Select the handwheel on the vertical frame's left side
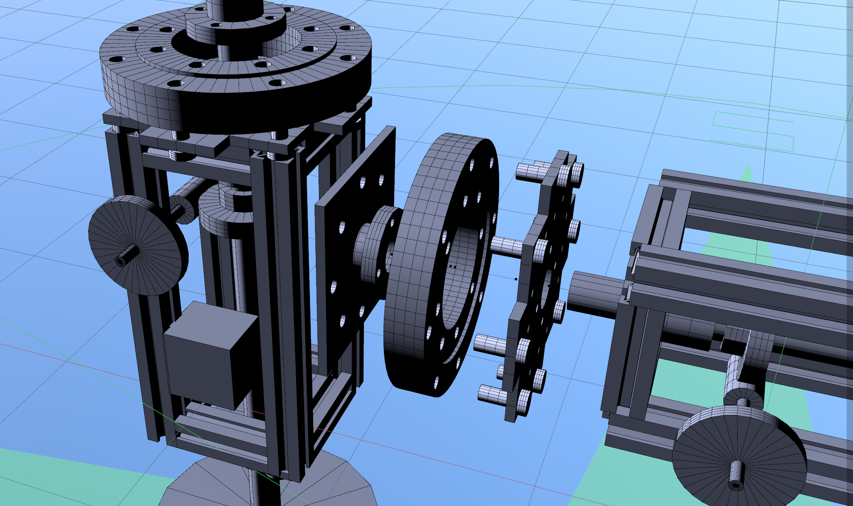This screenshot has height=506, width=853. pos(138,245)
